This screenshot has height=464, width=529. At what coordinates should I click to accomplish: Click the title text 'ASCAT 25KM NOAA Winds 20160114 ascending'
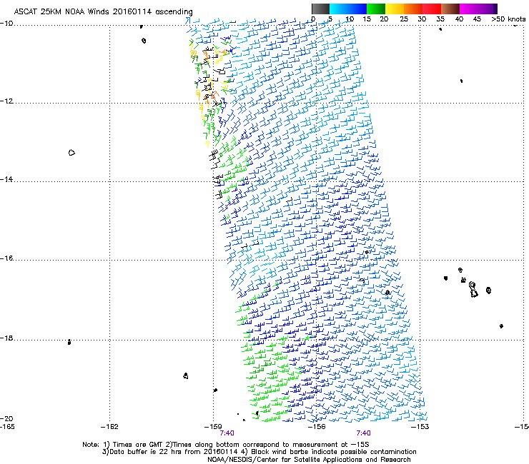pyautogui.click(x=103, y=12)
